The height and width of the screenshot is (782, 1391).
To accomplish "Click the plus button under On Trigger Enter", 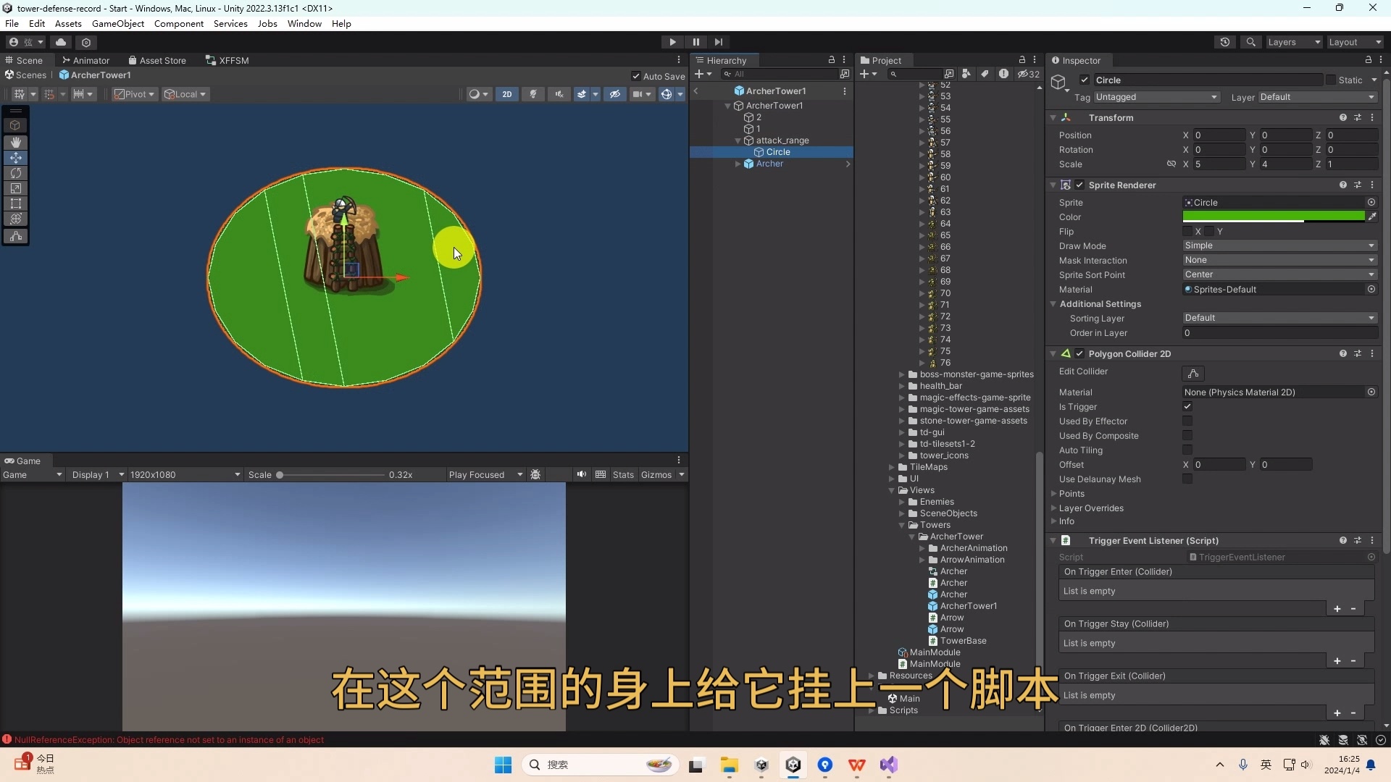I will (1337, 608).
